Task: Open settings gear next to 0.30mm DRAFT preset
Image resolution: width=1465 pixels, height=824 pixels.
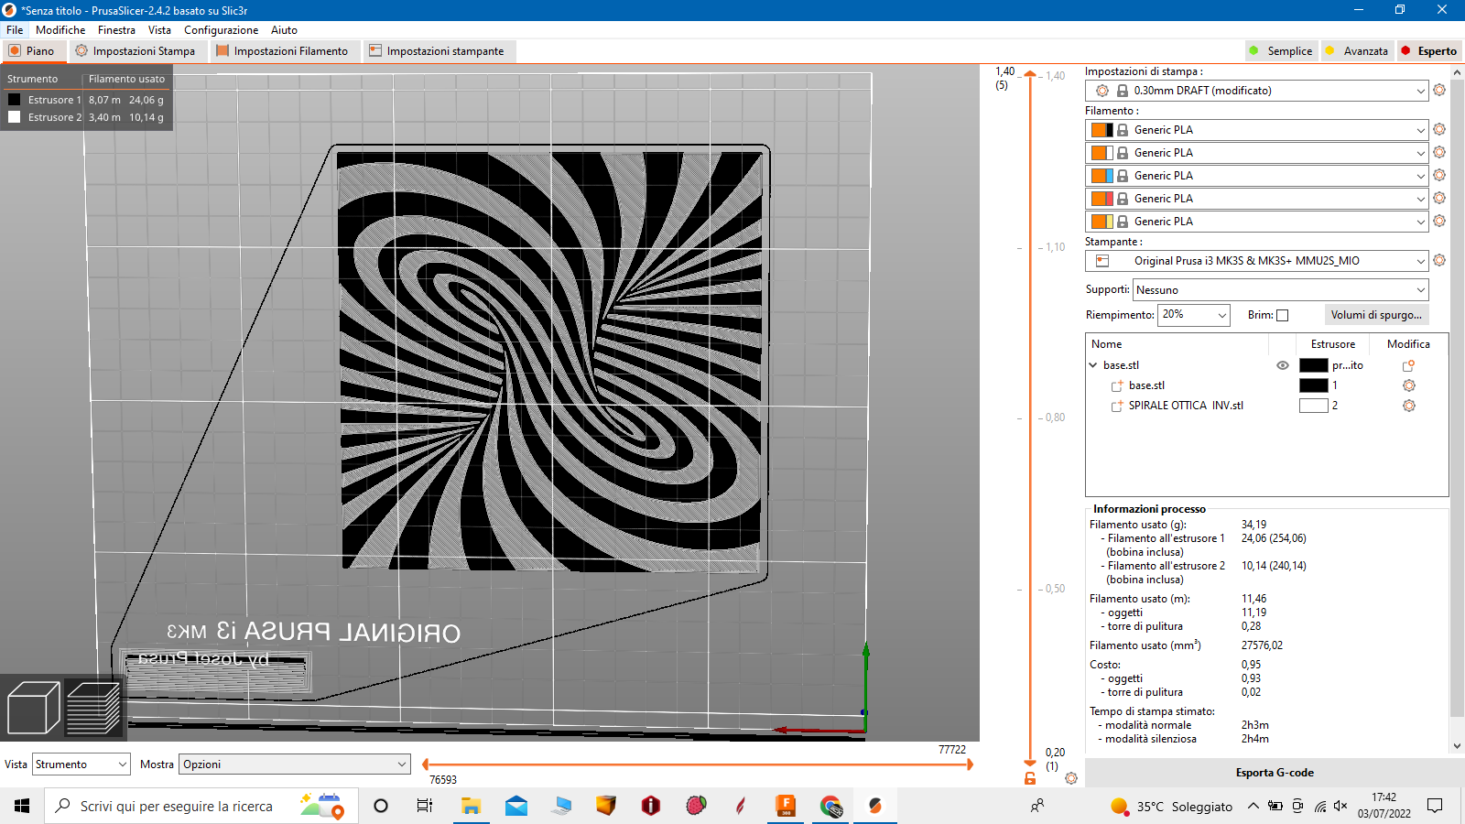Action: coord(1439,90)
